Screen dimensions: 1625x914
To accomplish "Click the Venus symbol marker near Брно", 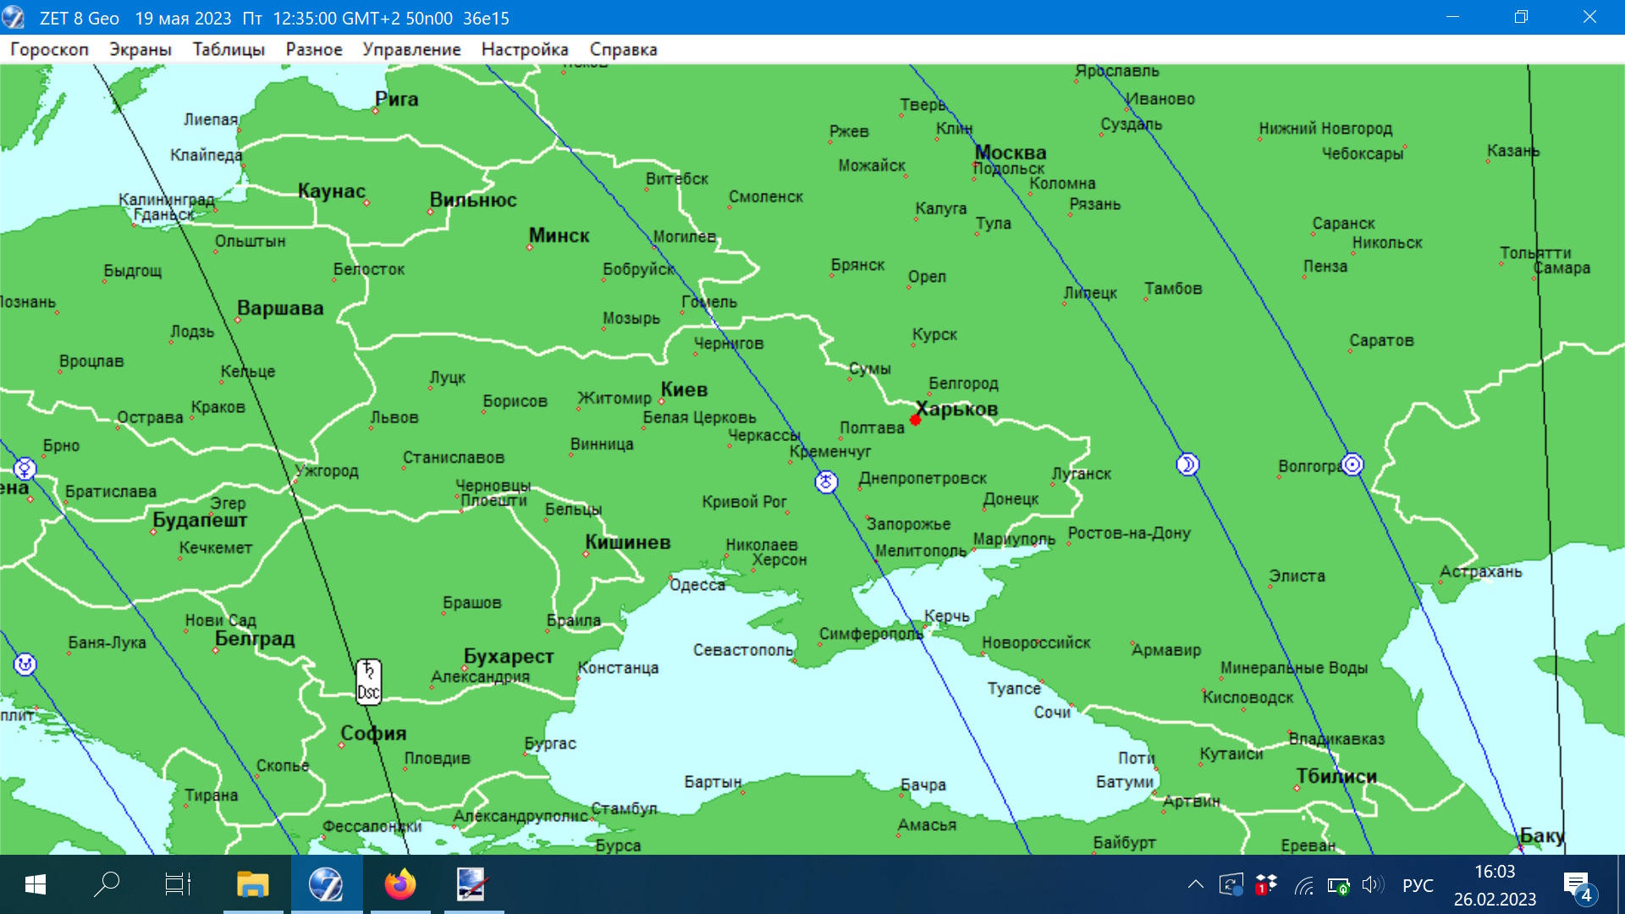I will (x=25, y=468).
